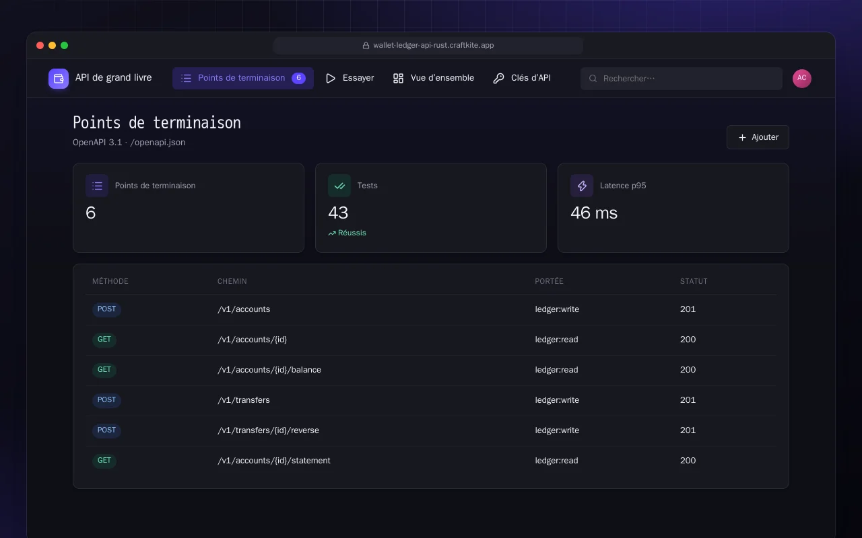Click the GET badge for statement endpoint
Image resolution: width=862 pixels, height=538 pixels.
pyautogui.click(x=104, y=461)
